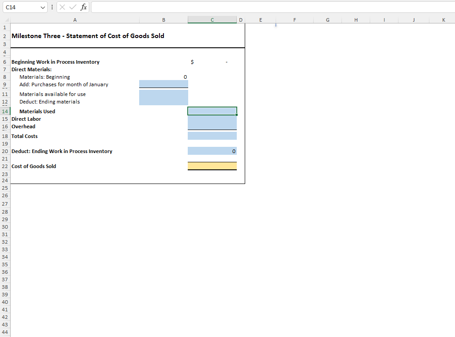Select column G header

coord(328,20)
